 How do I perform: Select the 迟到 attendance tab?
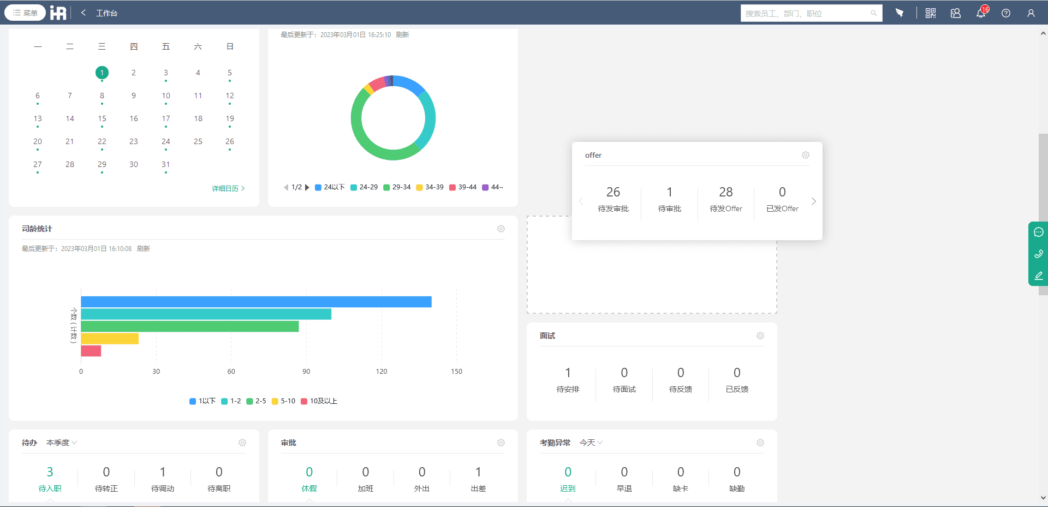pos(568,479)
